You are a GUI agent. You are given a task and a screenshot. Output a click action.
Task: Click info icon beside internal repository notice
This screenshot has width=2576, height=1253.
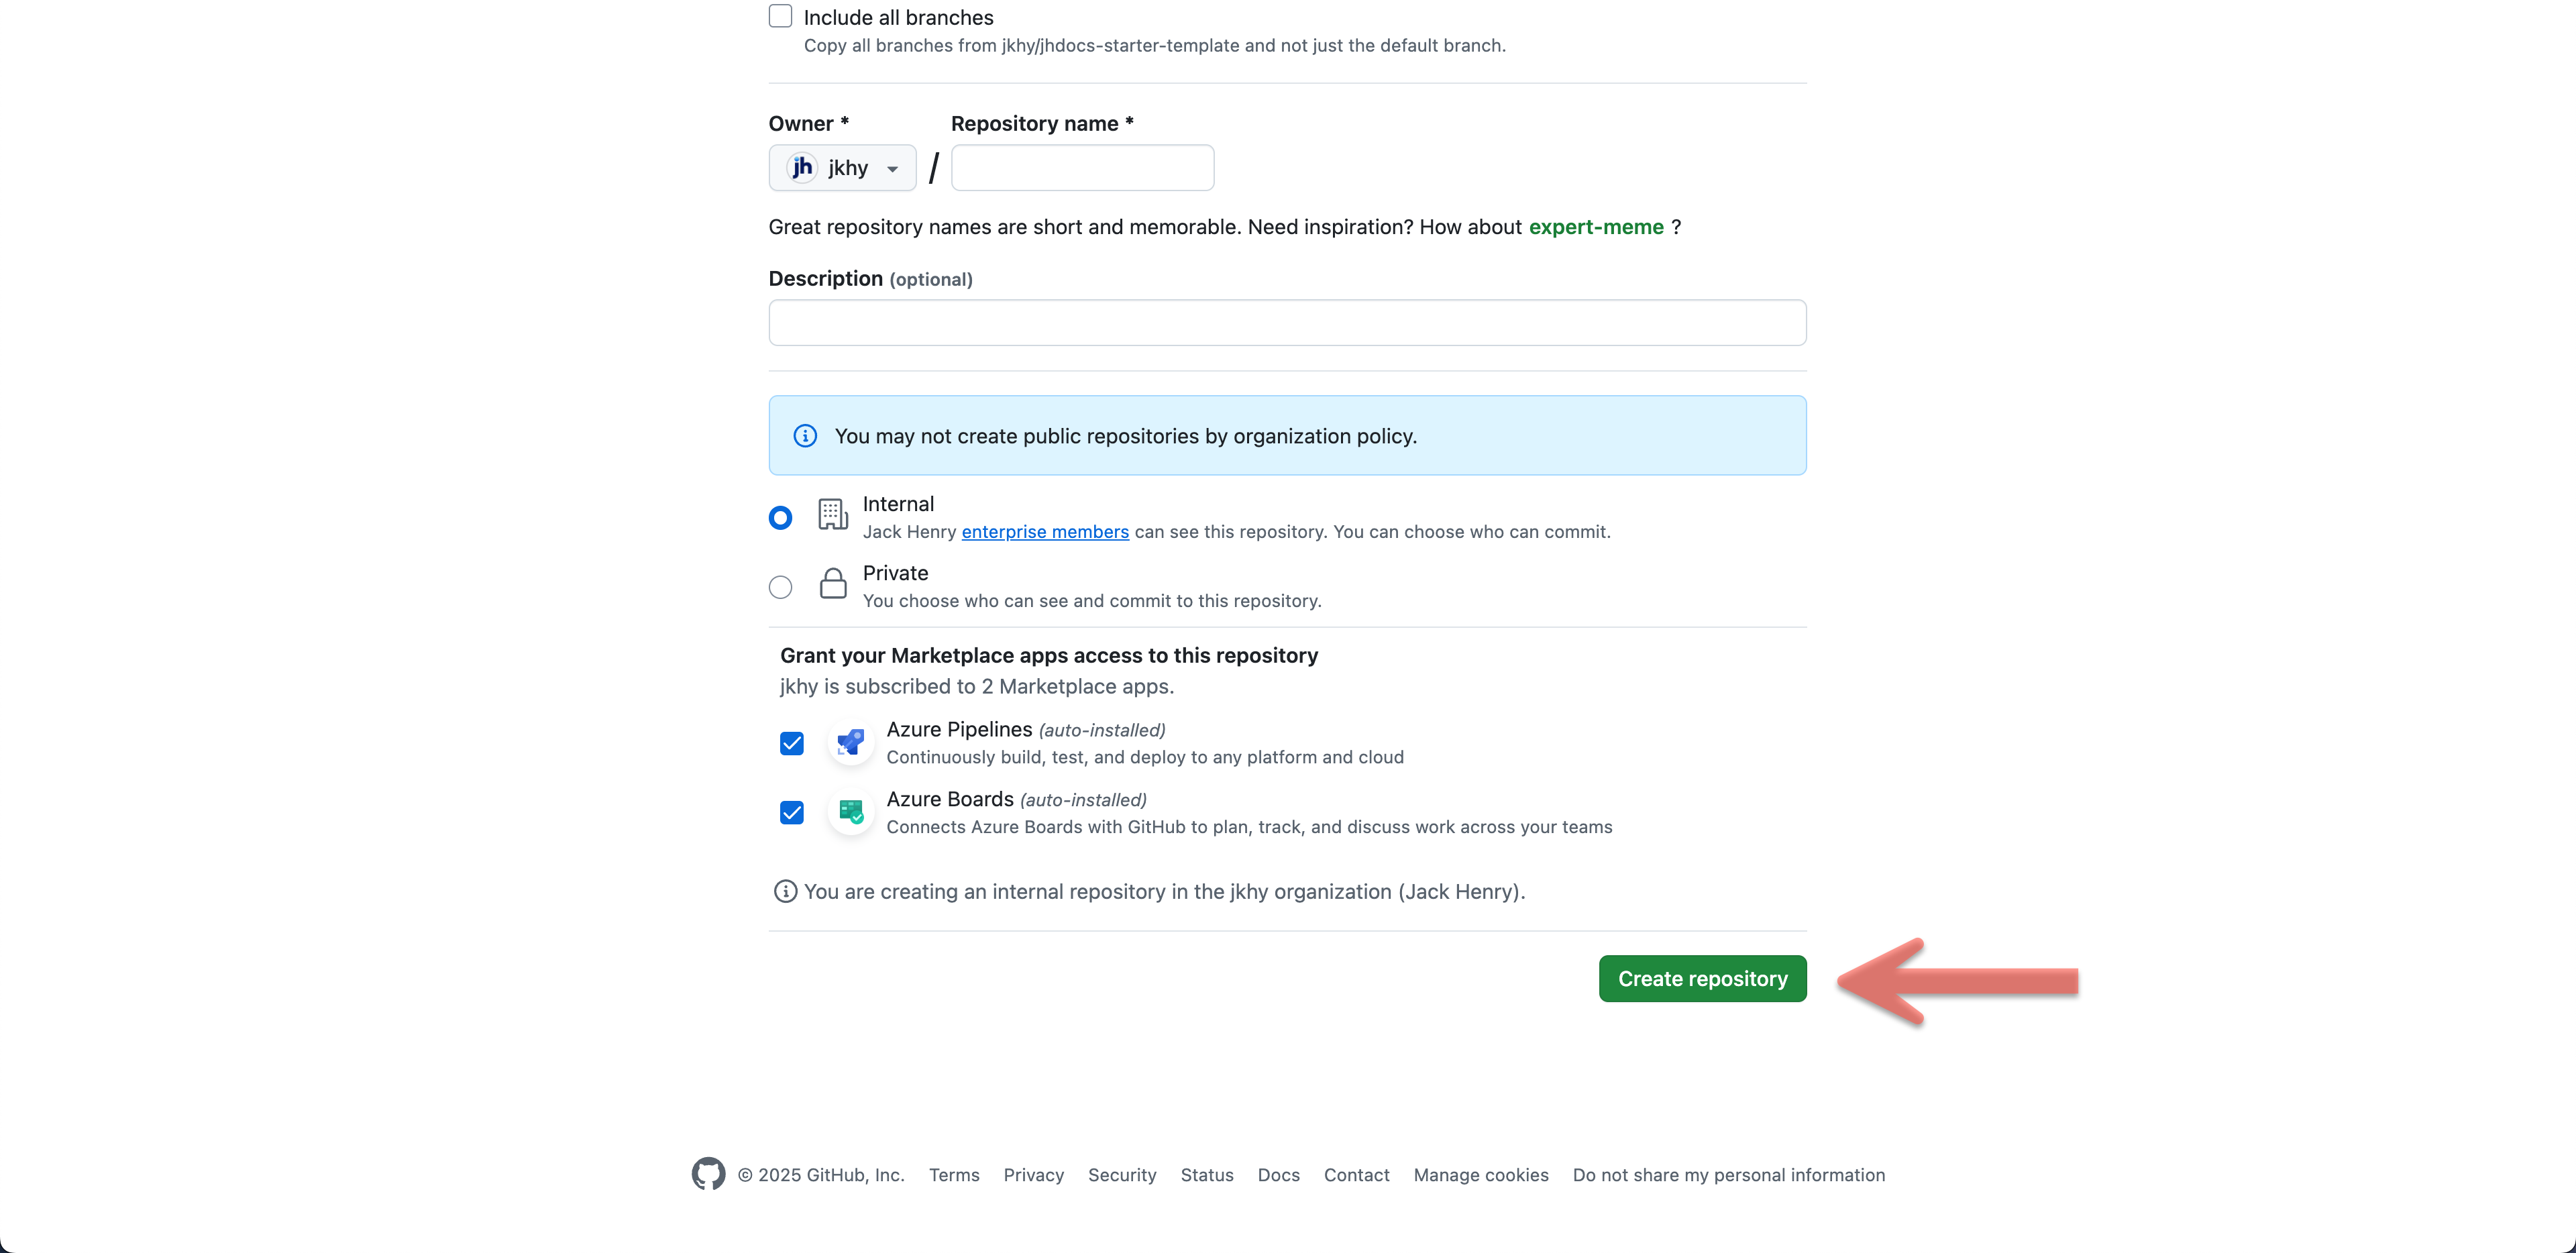pyautogui.click(x=785, y=891)
